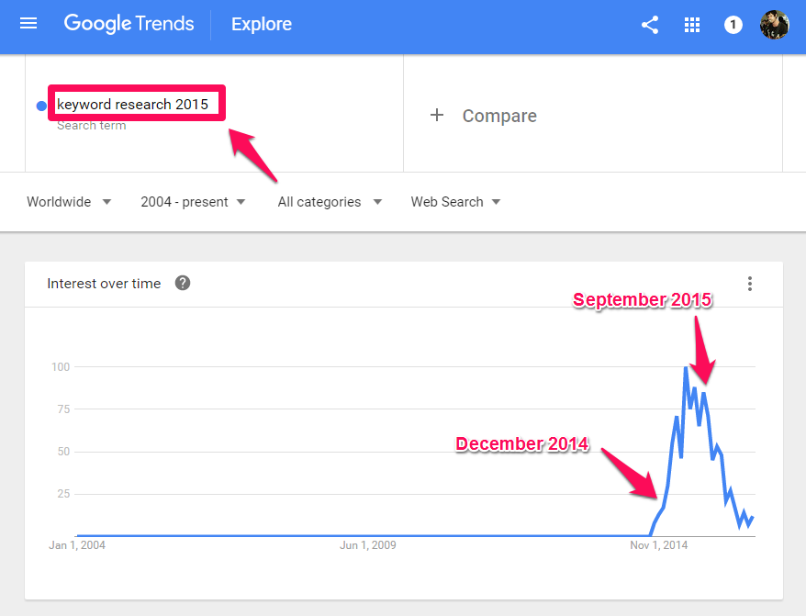Open the three-dot chart options menu
Image resolution: width=806 pixels, height=616 pixels.
click(x=750, y=284)
